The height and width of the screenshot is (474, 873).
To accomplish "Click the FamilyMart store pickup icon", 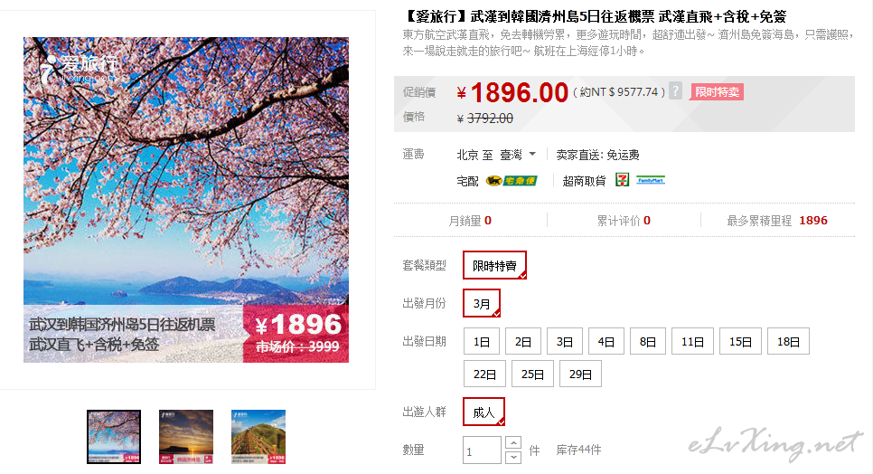I will pyautogui.click(x=651, y=181).
